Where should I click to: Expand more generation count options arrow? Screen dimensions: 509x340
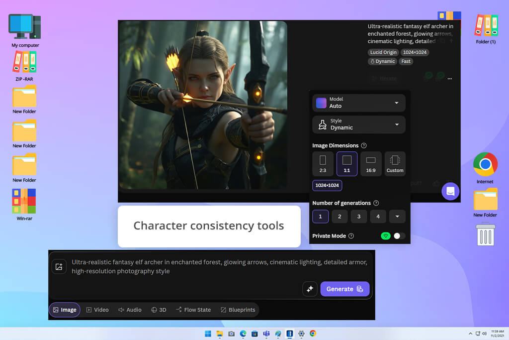397,217
